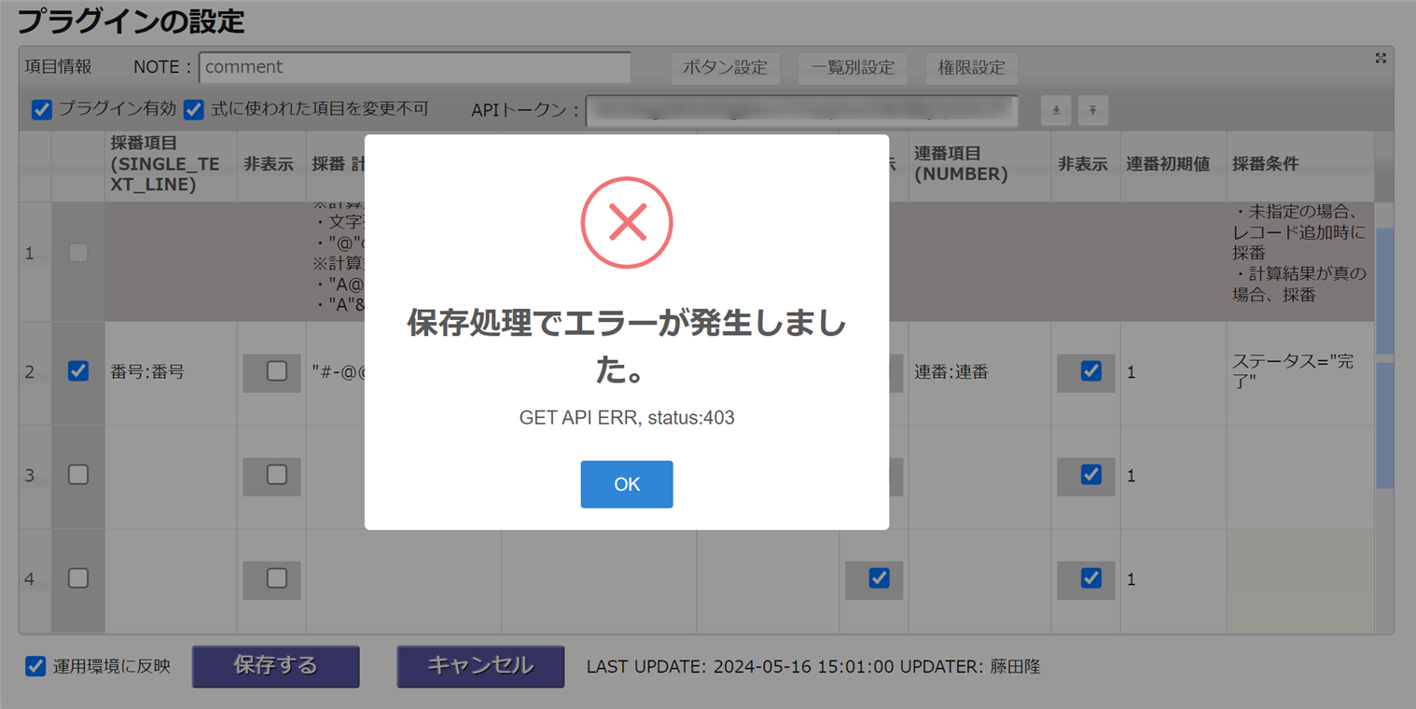Click the row number 4 cell

[x=35, y=580]
